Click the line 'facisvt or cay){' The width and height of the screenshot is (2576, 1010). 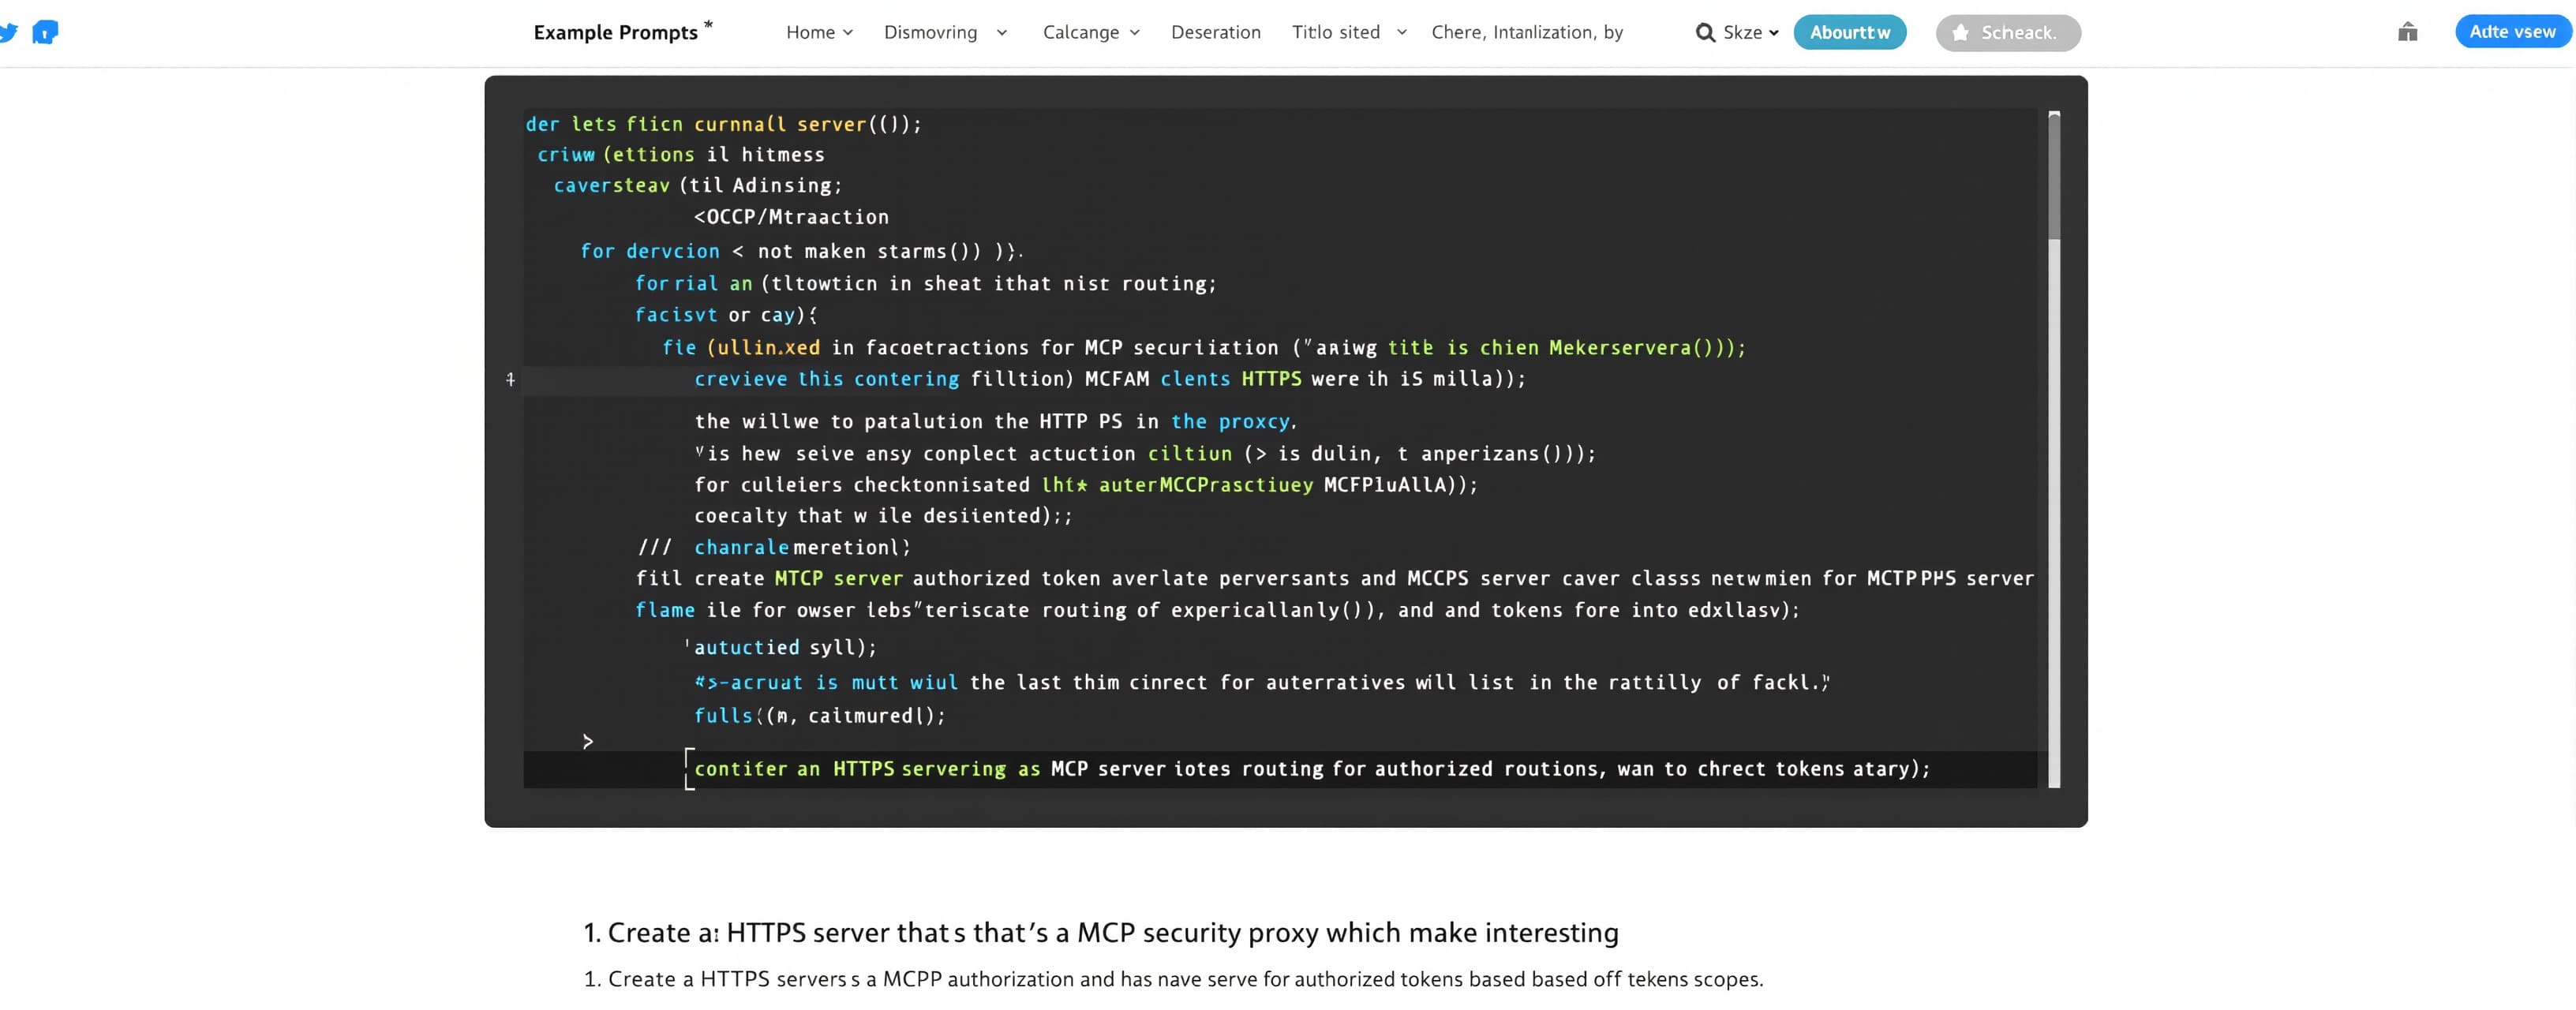click(726, 315)
